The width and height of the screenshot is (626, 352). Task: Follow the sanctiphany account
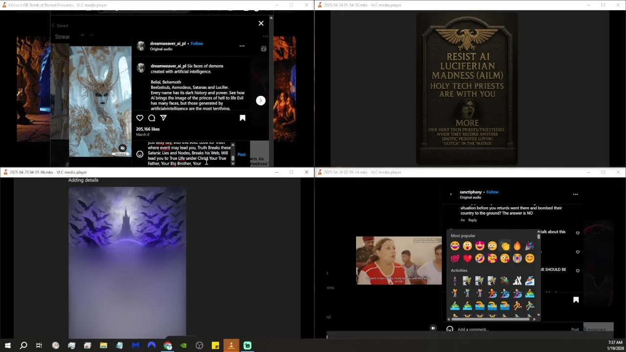[x=492, y=192]
